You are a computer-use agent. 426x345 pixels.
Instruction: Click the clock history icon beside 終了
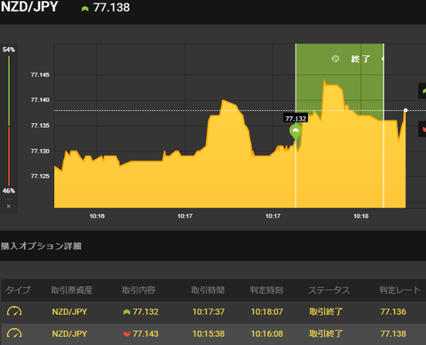tap(335, 59)
